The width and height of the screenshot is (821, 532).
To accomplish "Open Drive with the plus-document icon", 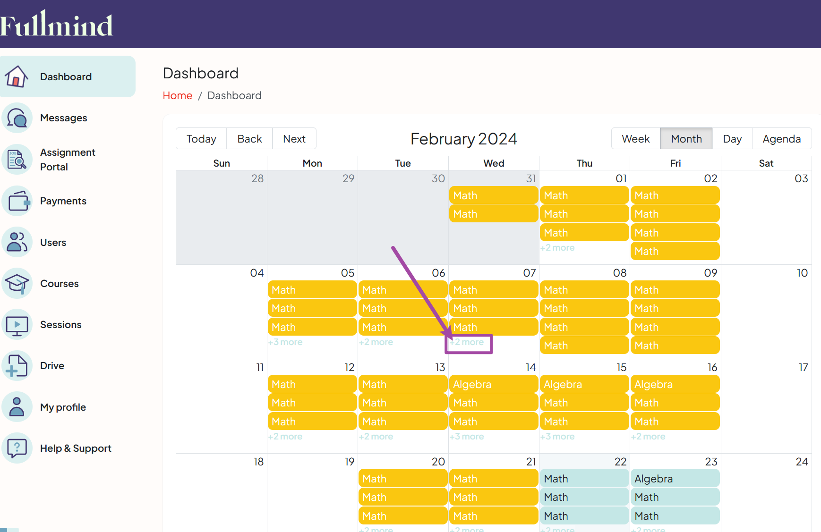I will (17, 365).
